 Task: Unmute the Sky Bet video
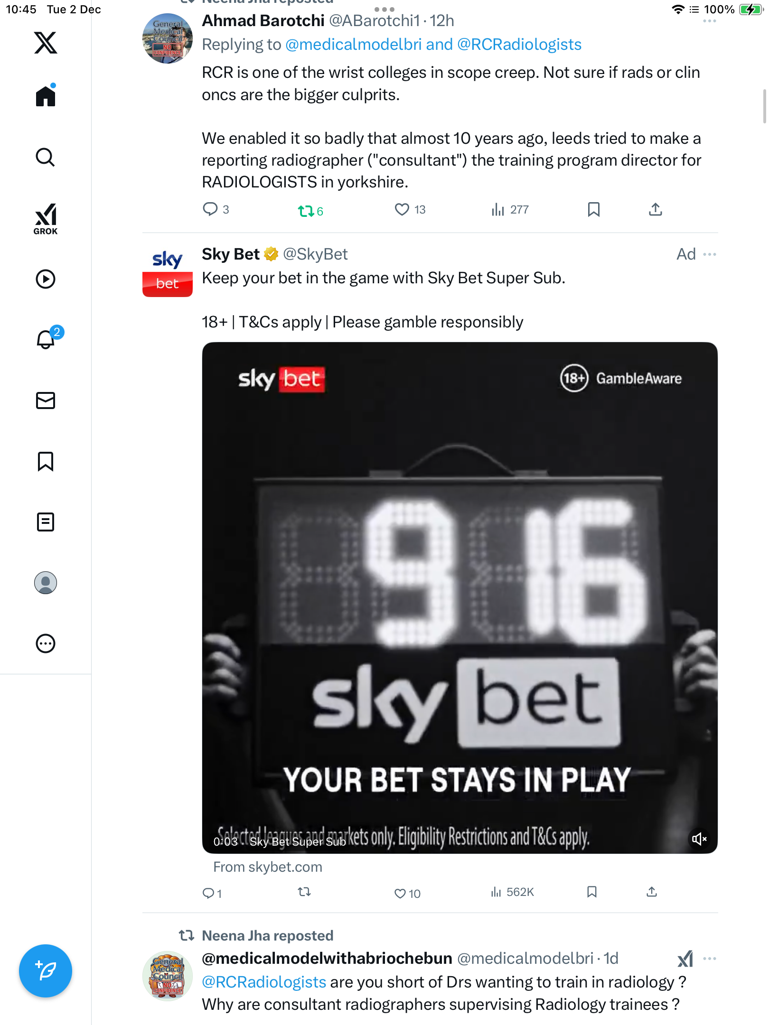(x=699, y=839)
